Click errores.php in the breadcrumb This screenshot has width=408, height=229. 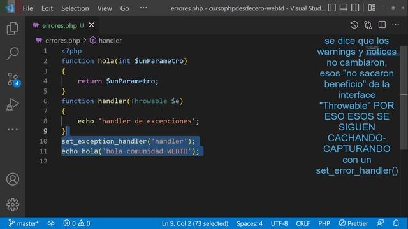coord(62,41)
